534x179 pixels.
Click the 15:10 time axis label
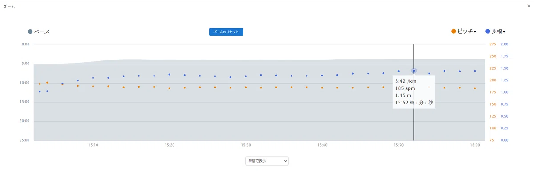(x=93, y=145)
